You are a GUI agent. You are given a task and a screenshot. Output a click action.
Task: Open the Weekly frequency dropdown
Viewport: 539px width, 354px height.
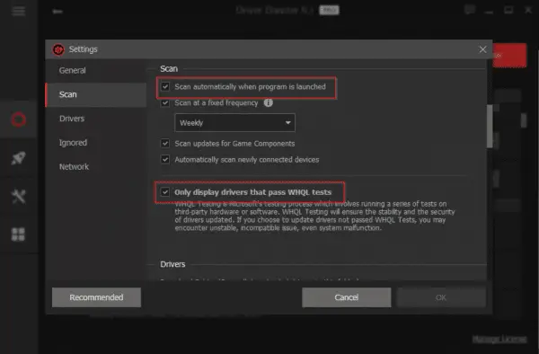pyautogui.click(x=234, y=123)
